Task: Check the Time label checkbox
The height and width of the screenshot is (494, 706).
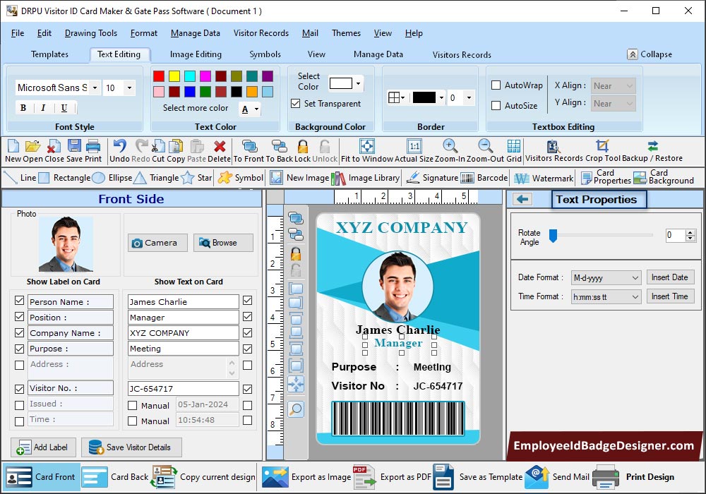Action: click(19, 421)
